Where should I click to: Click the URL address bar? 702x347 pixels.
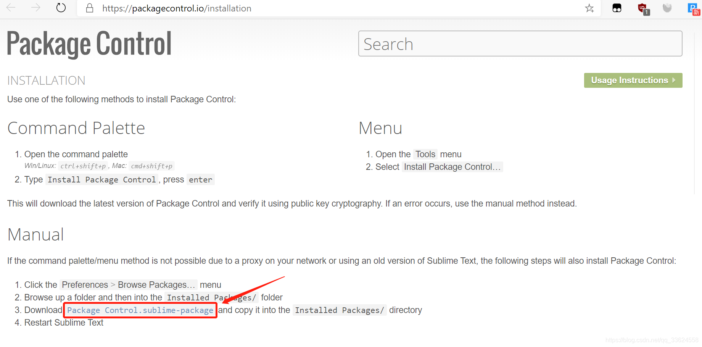pos(339,8)
